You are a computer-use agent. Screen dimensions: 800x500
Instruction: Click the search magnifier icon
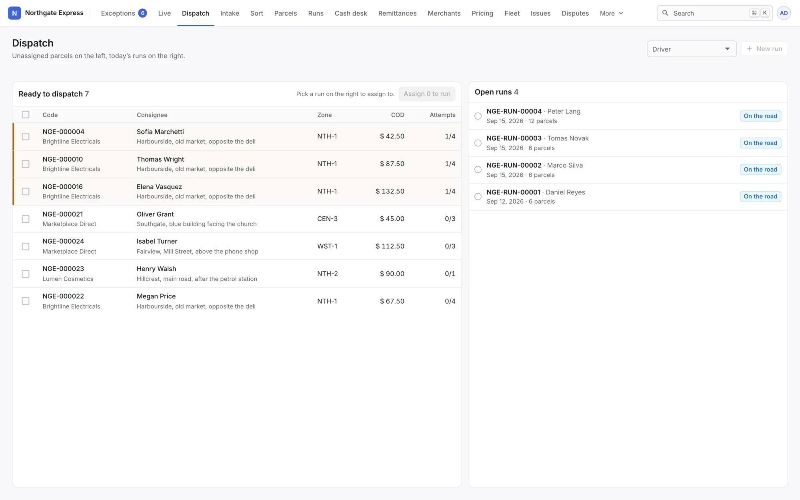pyautogui.click(x=665, y=13)
